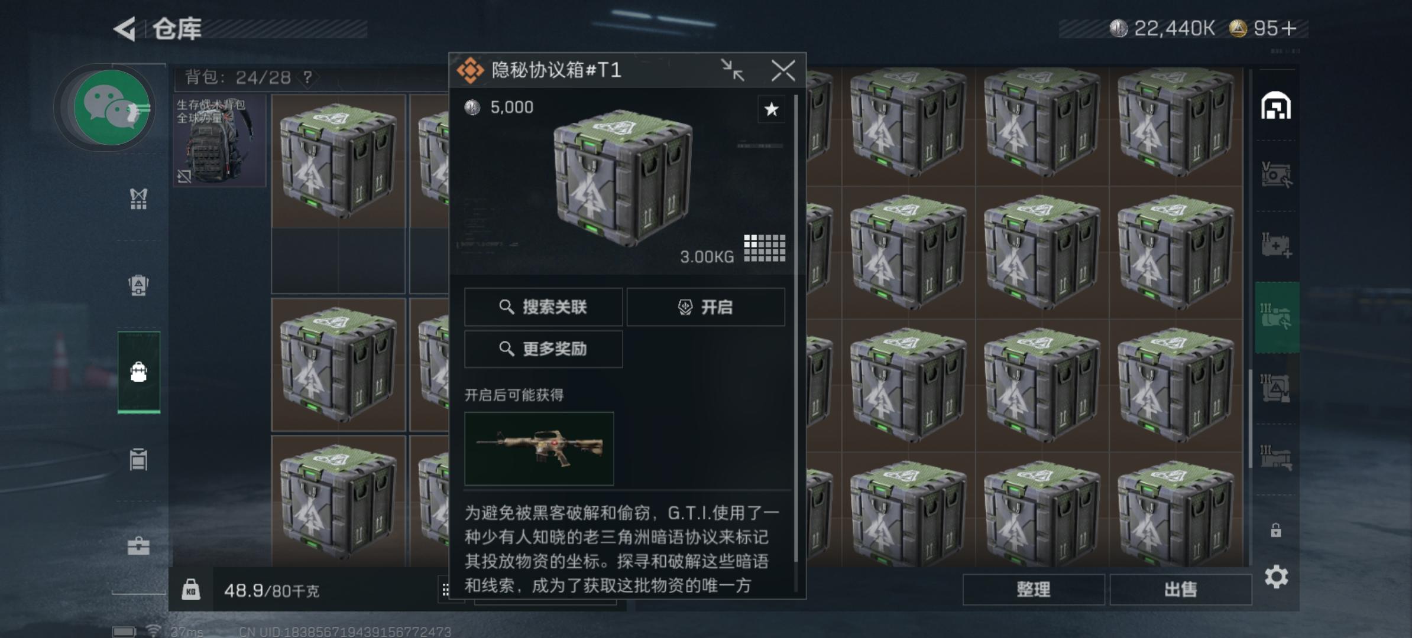The height and width of the screenshot is (638, 1412).
Task: Click the back arrow next to 仓库
Action: [x=125, y=28]
